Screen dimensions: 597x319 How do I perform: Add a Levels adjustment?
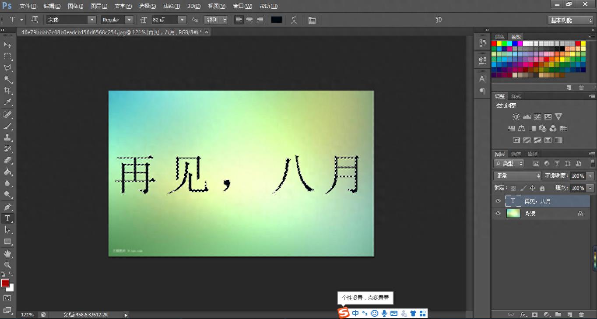527,117
